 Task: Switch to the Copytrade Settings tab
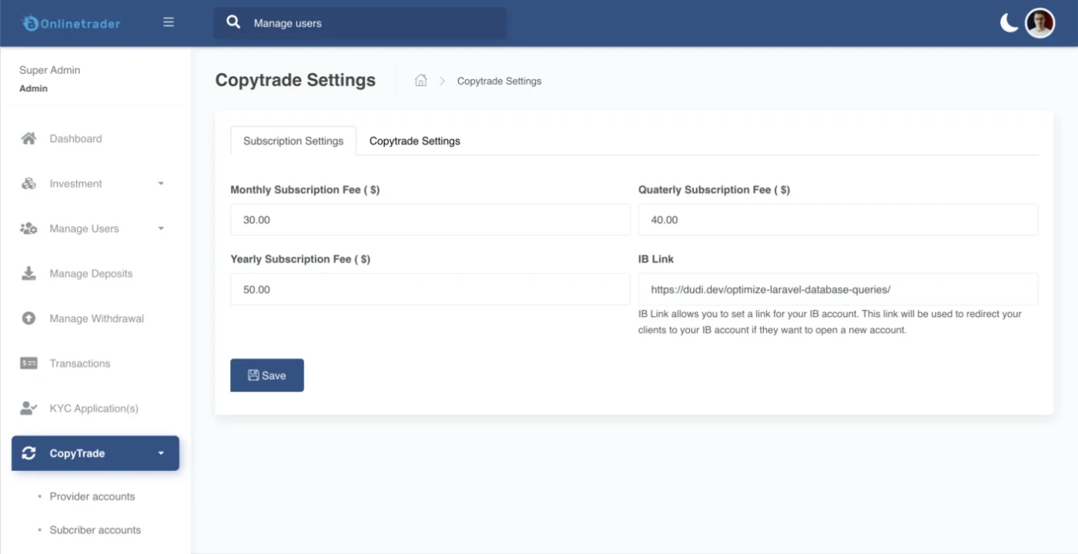(414, 141)
